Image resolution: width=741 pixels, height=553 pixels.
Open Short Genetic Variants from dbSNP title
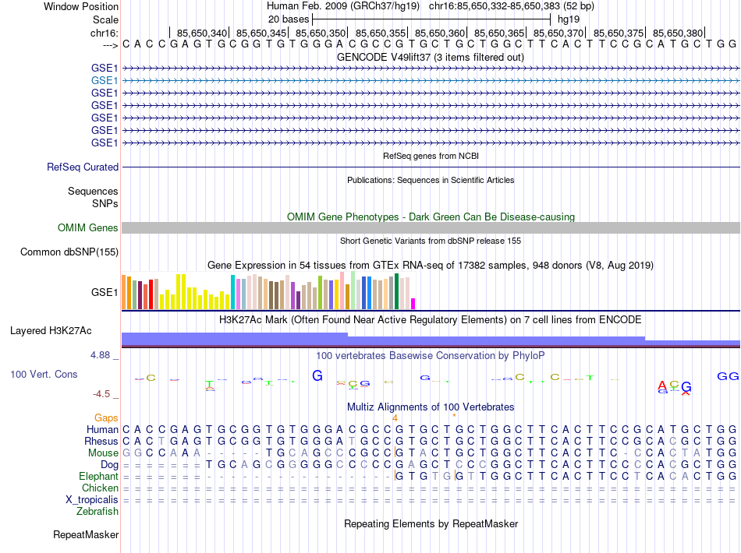point(431,241)
